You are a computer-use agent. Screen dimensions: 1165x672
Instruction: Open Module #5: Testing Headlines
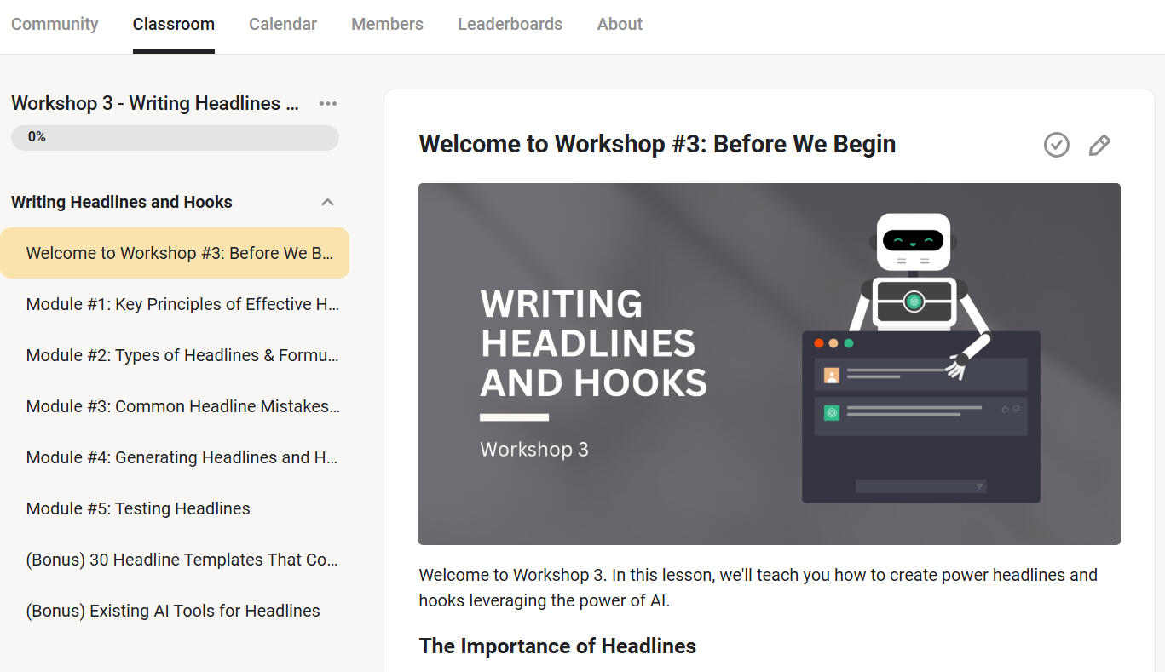click(x=138, y=508)
